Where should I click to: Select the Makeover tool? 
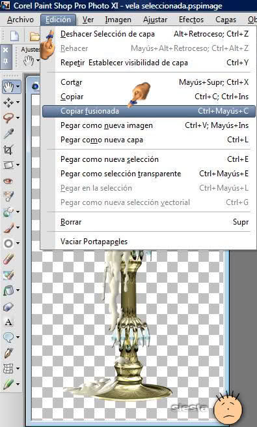pos(8,196)
